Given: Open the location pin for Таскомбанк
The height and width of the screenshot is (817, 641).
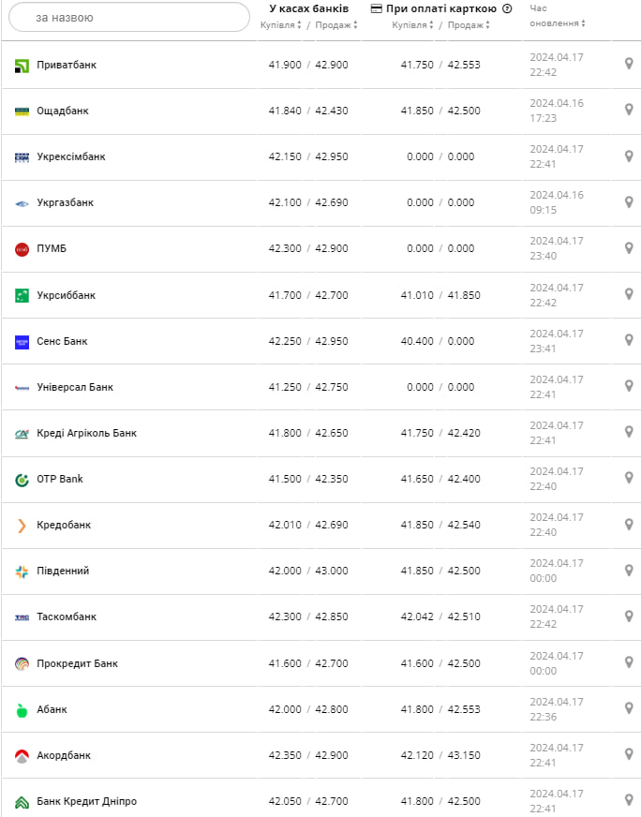Looking at the screenshot, I should [x=628, y=616].
